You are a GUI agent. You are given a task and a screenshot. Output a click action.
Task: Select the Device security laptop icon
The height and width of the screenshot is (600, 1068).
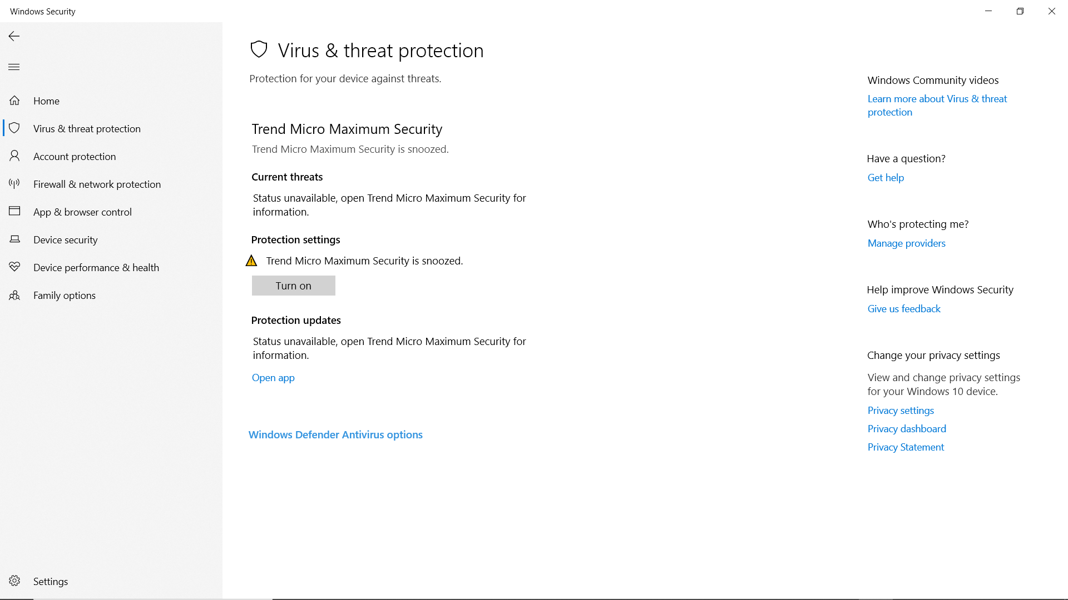coord(14,239)
